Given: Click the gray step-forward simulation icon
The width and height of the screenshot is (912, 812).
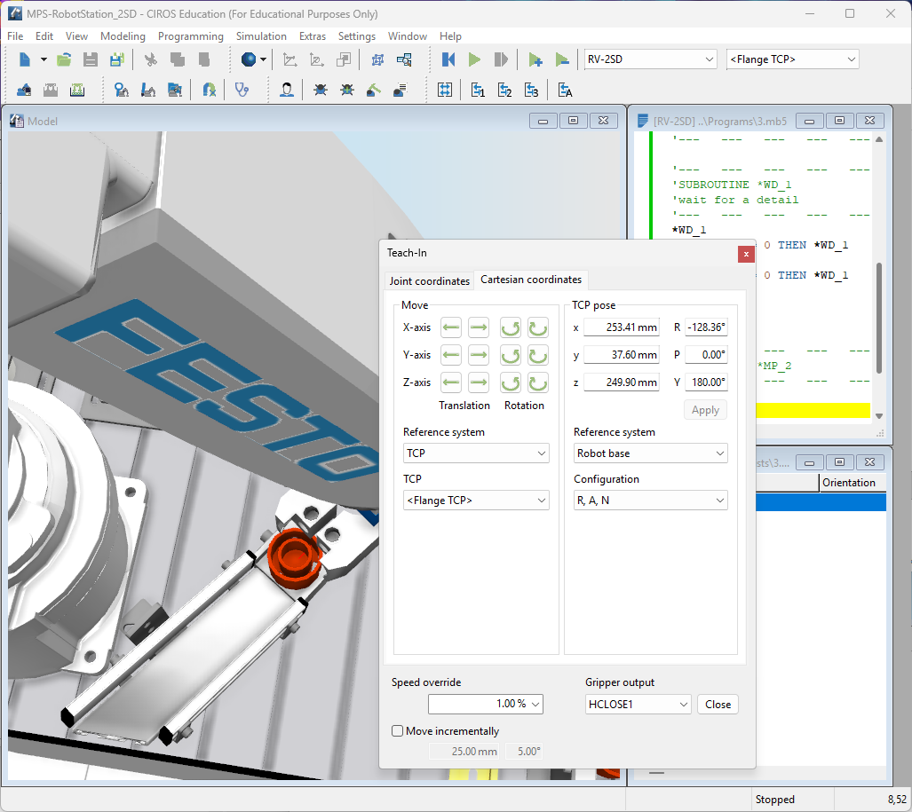Looking at the screenshot, I should pos(501,59).
